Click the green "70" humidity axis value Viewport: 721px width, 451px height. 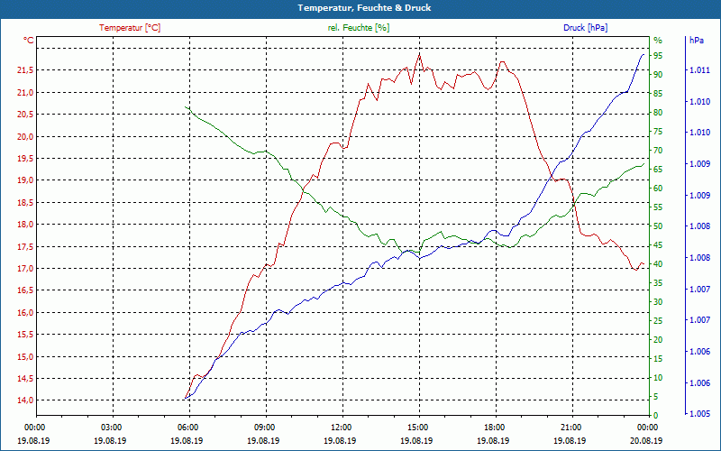click(658, 151)
